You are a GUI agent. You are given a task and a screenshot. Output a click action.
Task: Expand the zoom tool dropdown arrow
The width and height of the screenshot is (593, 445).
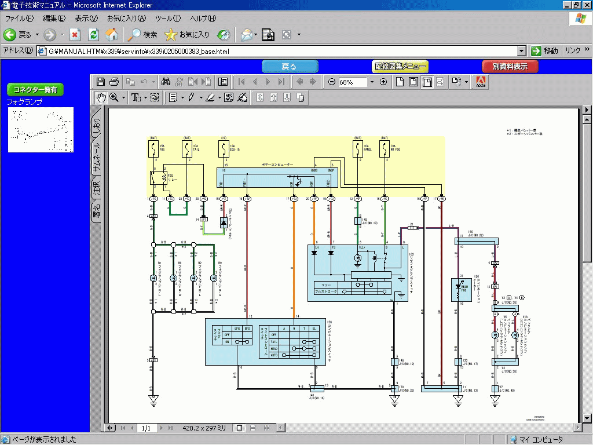click(123, 97)
